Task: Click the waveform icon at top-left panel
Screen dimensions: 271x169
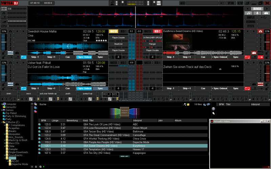Action: [x=4, y=9]
